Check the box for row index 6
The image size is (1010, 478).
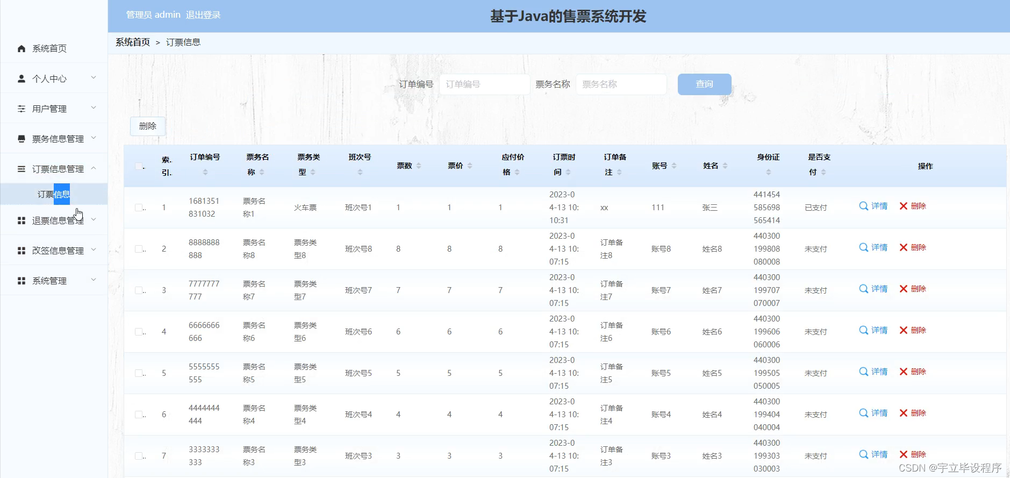click(x=139, y=415)
